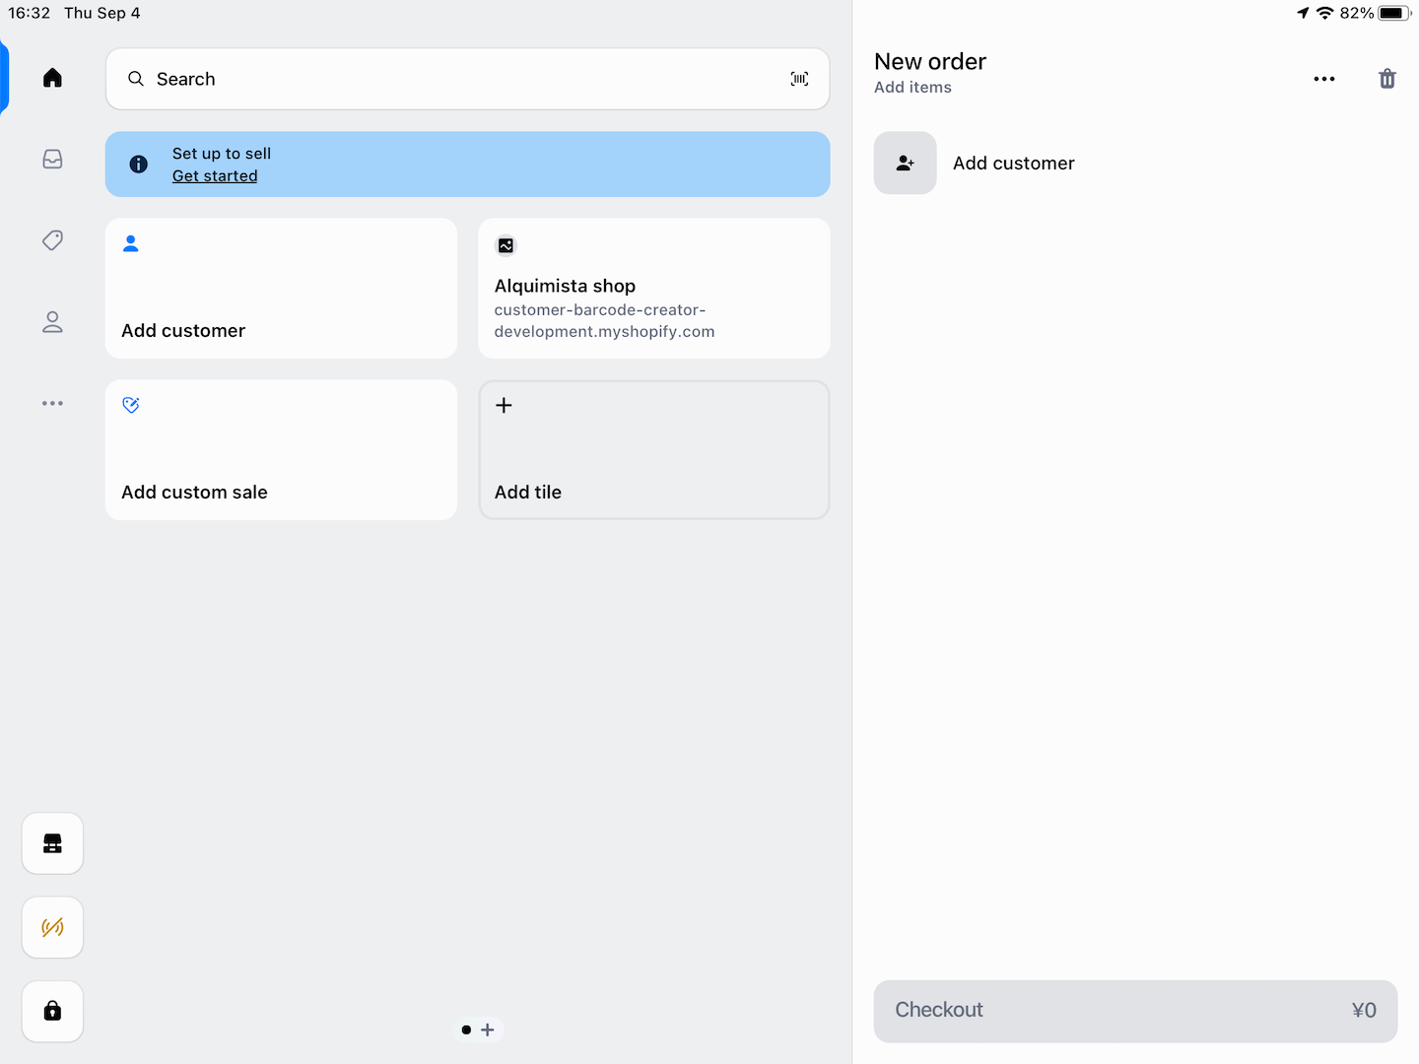The image size is (1419, 1064).
Task: Open the Alquimista shop tile
Action: coord(653,289)
